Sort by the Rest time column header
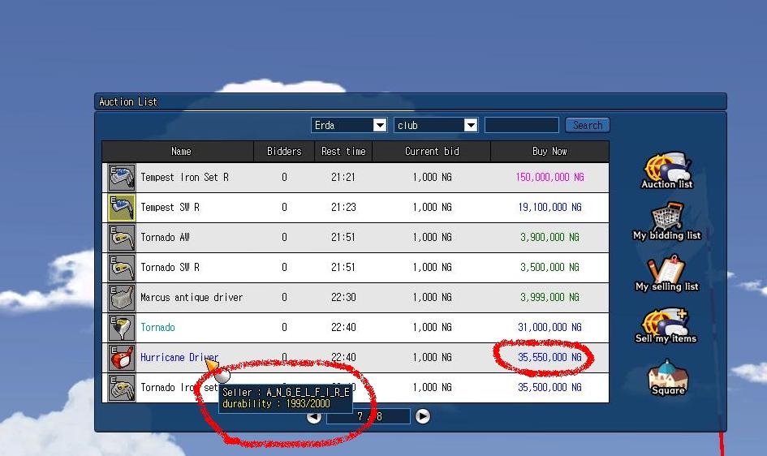 (x=343, y=151)
